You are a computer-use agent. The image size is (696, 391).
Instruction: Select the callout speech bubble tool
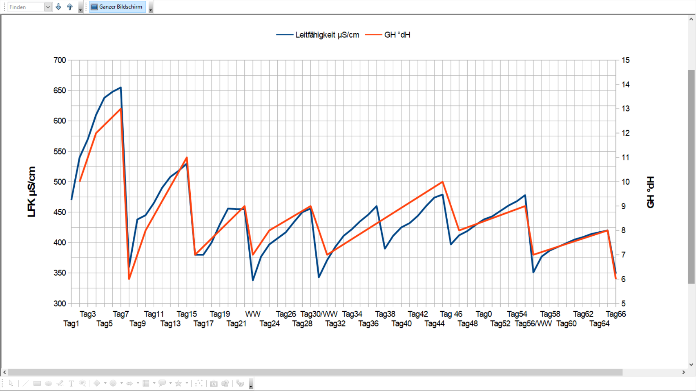click(x=83, y=383)
